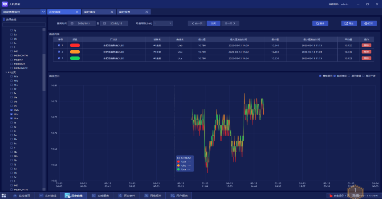This screenshot has width=382, height=199.
Task: Click the grid menu icon at bottom-left
Action: coord(4,196)
